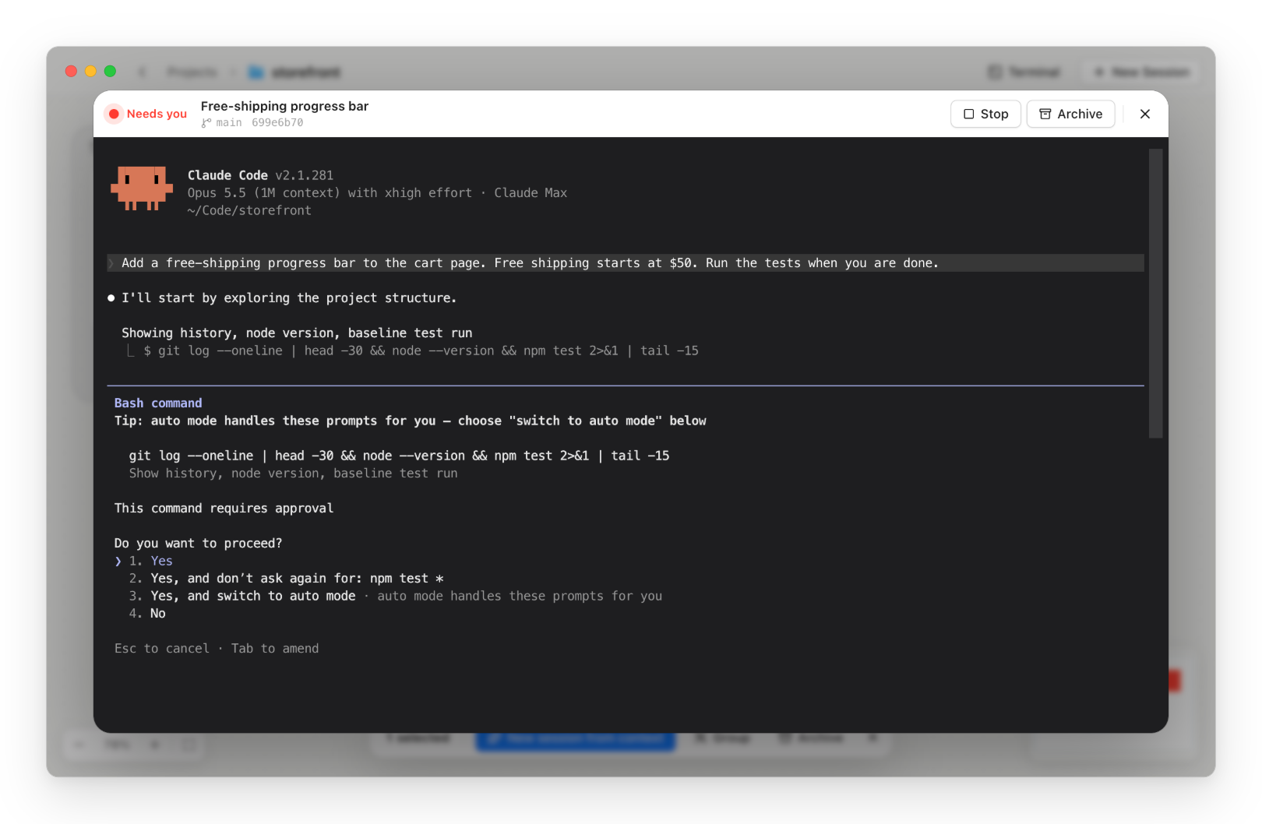This screenshot has height=824, width=1262.
Task: Click the blurred storefront folder in background window
Action: coord(294,72)
